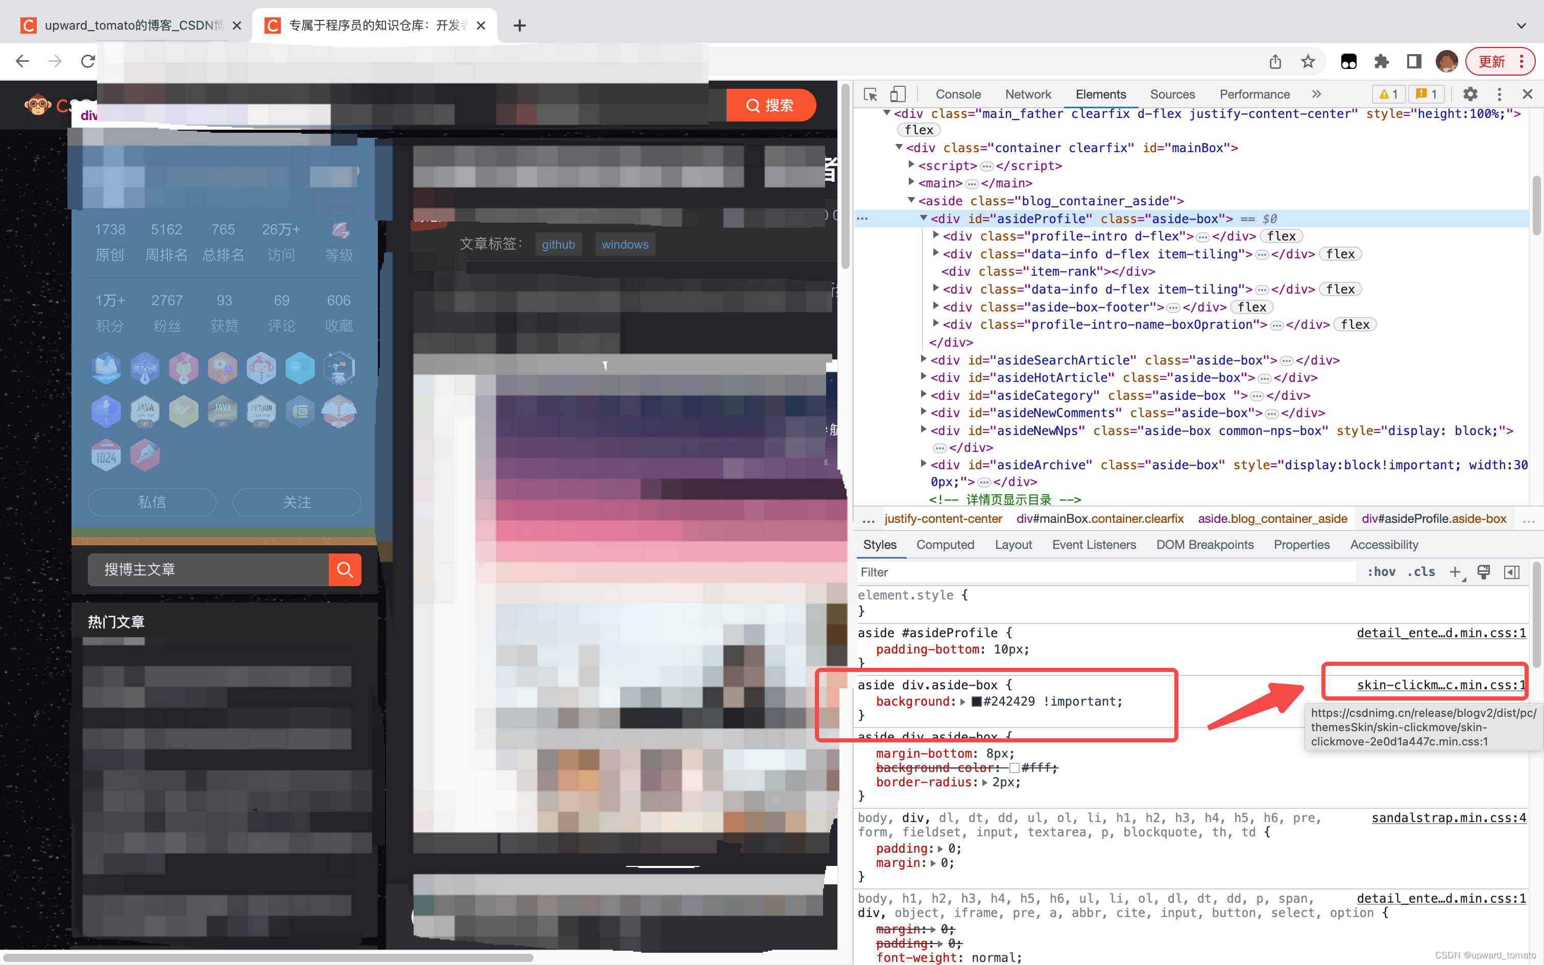This screenshot has width=1544, height=965.
Task: Search articles using sidebar input field
Action: tap(207, 568)
